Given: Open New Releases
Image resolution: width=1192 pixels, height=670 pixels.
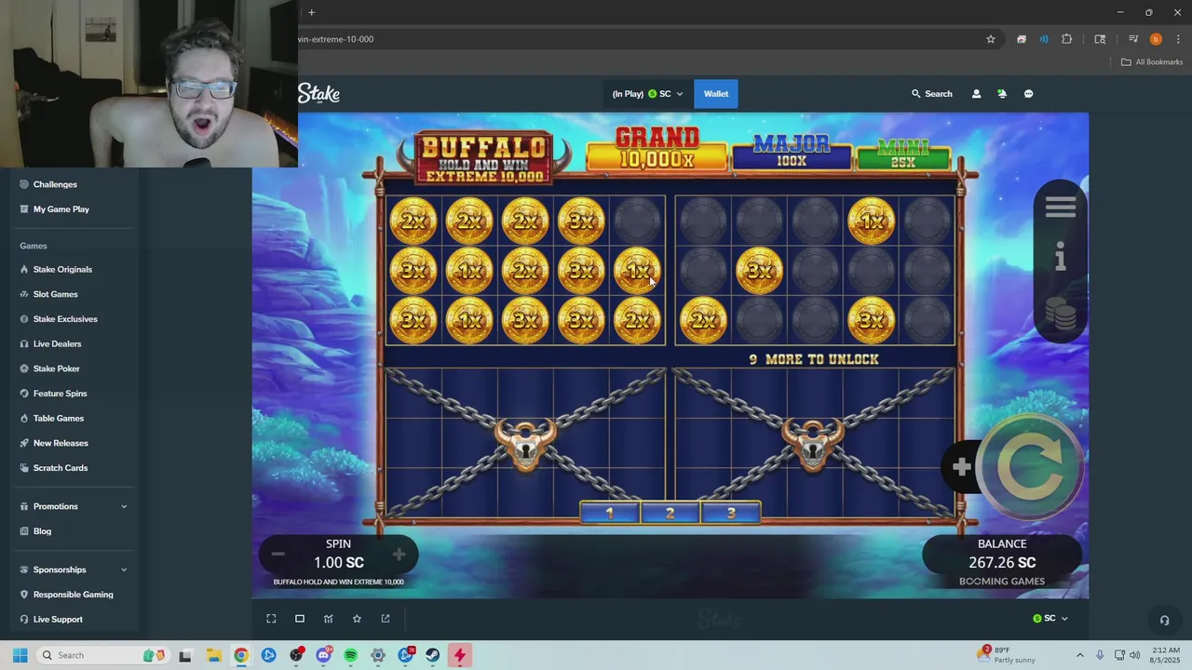Looking at the screenshot, I should [x=61, y=443].
